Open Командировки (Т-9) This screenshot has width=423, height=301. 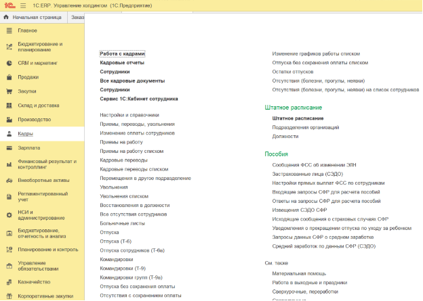pyautogui.click(x=123, y=269)
